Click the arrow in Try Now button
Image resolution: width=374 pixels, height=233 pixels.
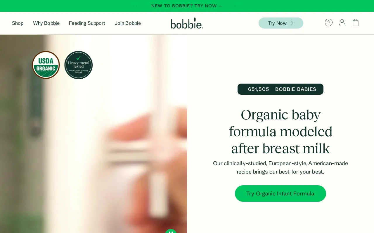[x=291, y=23]
